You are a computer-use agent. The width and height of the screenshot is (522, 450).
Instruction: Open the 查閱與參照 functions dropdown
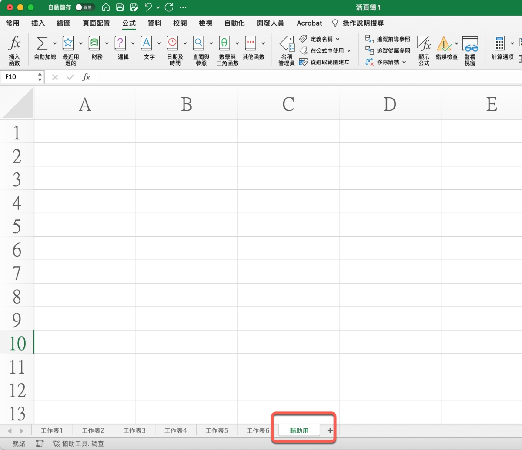[211, 43]
